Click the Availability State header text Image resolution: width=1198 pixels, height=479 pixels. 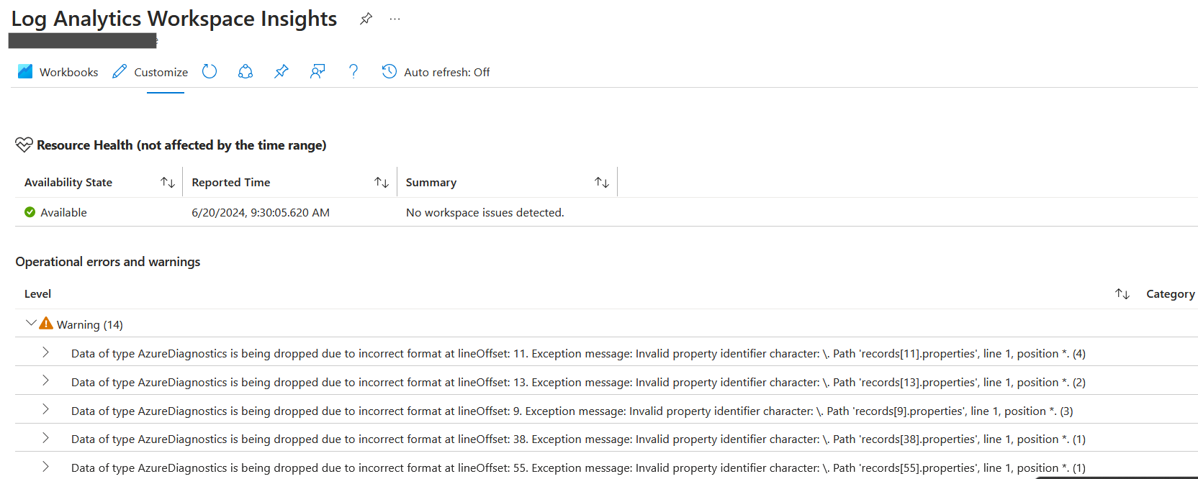coord(68,183)
